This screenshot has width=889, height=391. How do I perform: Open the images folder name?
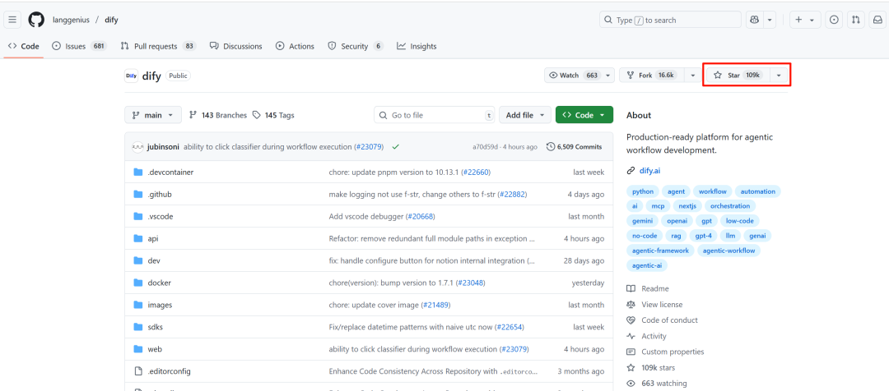[160, 305]
